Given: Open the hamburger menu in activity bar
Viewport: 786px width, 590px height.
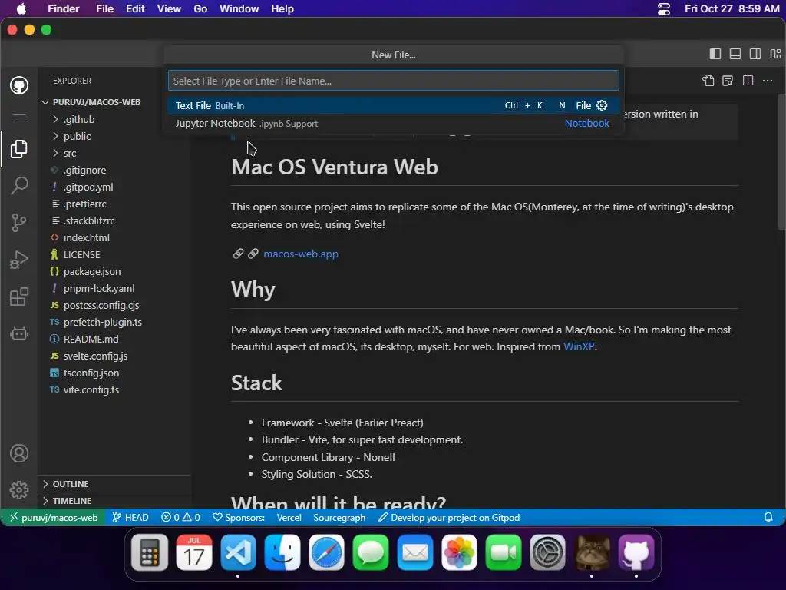Looking at the screenshot, I should click(x=19, y=118).
